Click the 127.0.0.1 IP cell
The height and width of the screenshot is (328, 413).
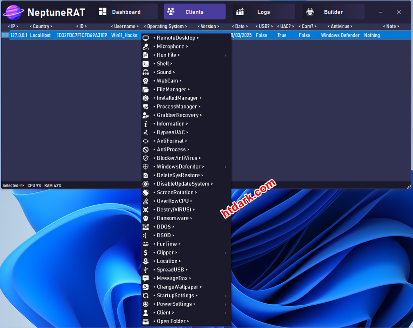coord(19,35)
